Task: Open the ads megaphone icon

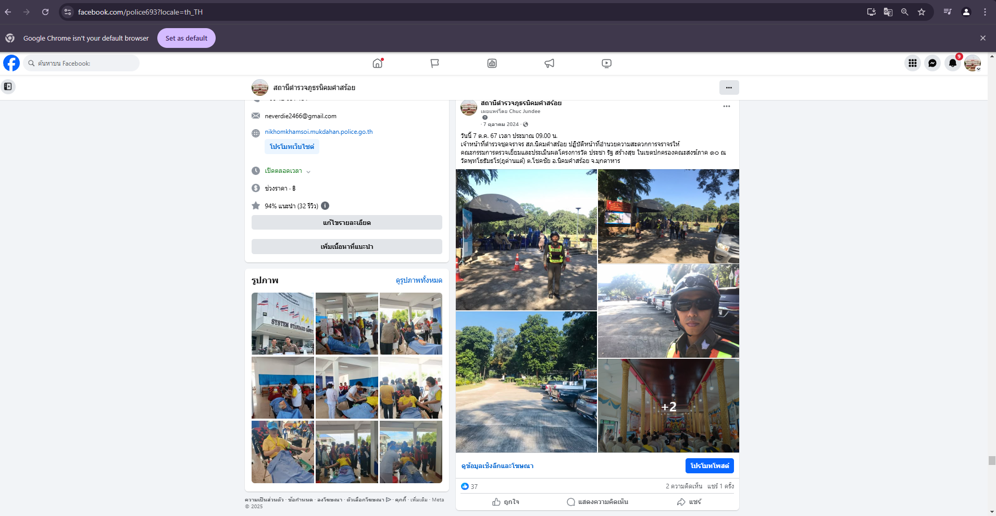Action: [x=549, y=64]
